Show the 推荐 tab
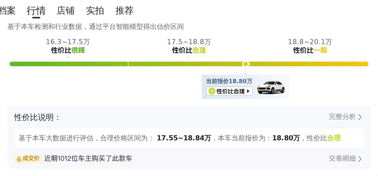The width and height of the screenshot is (378, 176). [124, 11]
